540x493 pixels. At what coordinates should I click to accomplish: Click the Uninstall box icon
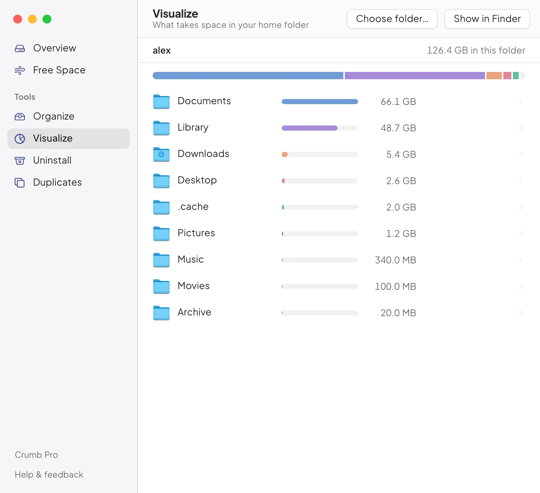click(x=20, y=161)
